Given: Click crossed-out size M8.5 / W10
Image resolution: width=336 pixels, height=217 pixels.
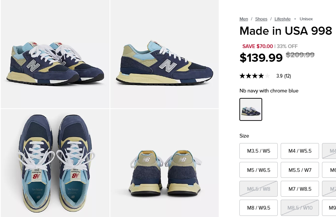Looking at the screenshot, I should [300, 208].
